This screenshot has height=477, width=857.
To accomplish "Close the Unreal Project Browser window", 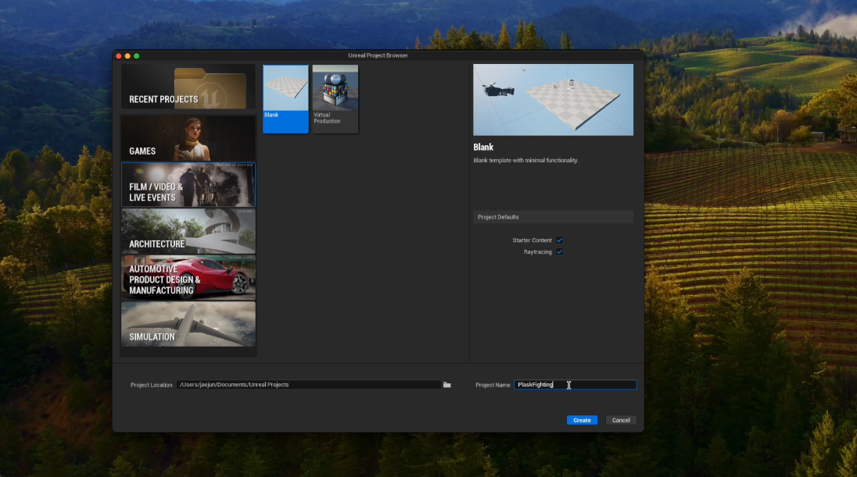I will (x=119, y=55).
